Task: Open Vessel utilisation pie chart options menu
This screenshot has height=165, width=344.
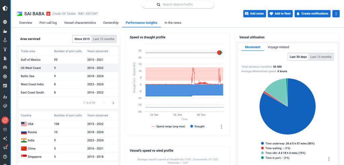Action: click(x=329, y=159)
